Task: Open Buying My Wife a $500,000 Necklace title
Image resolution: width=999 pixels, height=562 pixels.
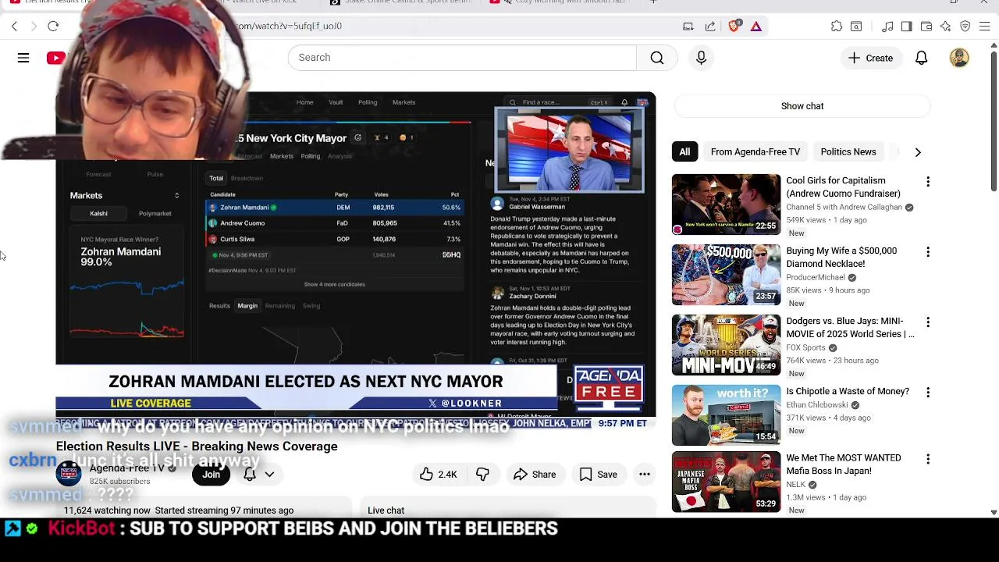Action: (841, 258)
